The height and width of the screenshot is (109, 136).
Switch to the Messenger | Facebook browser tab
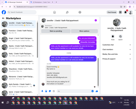pyautogui.click(x=16, y=2)
